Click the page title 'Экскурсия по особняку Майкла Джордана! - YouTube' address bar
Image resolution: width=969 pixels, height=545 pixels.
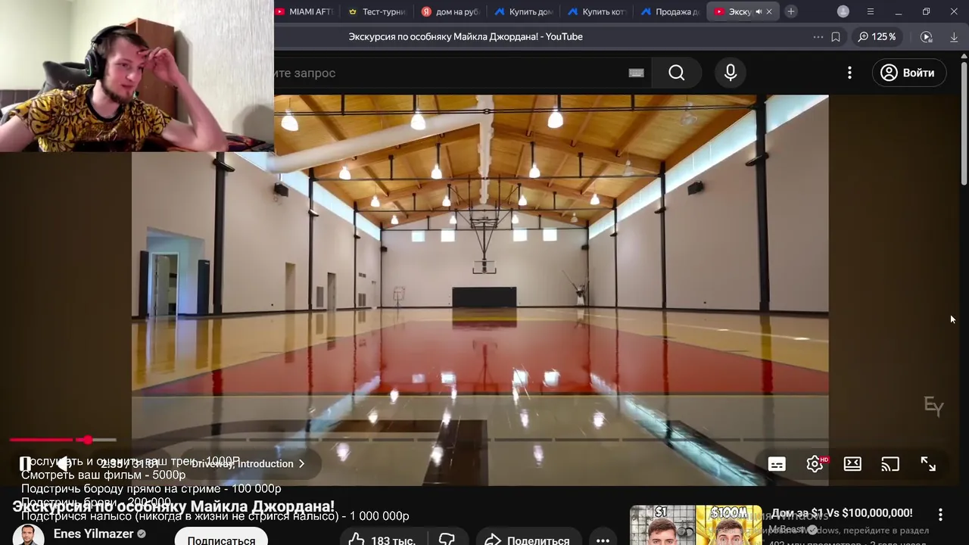pyautogui.click(x=466, y=36)
